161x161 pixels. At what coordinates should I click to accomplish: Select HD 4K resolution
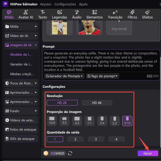tap(97, 103)
